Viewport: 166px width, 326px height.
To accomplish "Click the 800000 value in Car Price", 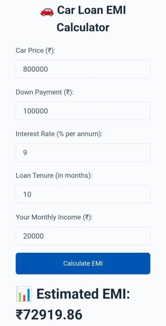I will click(35, 69).
